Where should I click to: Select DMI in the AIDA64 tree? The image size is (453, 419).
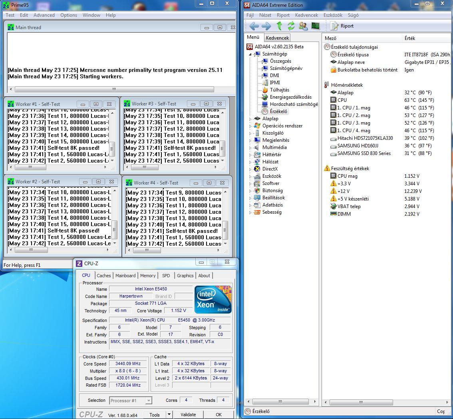click(274, 75)
